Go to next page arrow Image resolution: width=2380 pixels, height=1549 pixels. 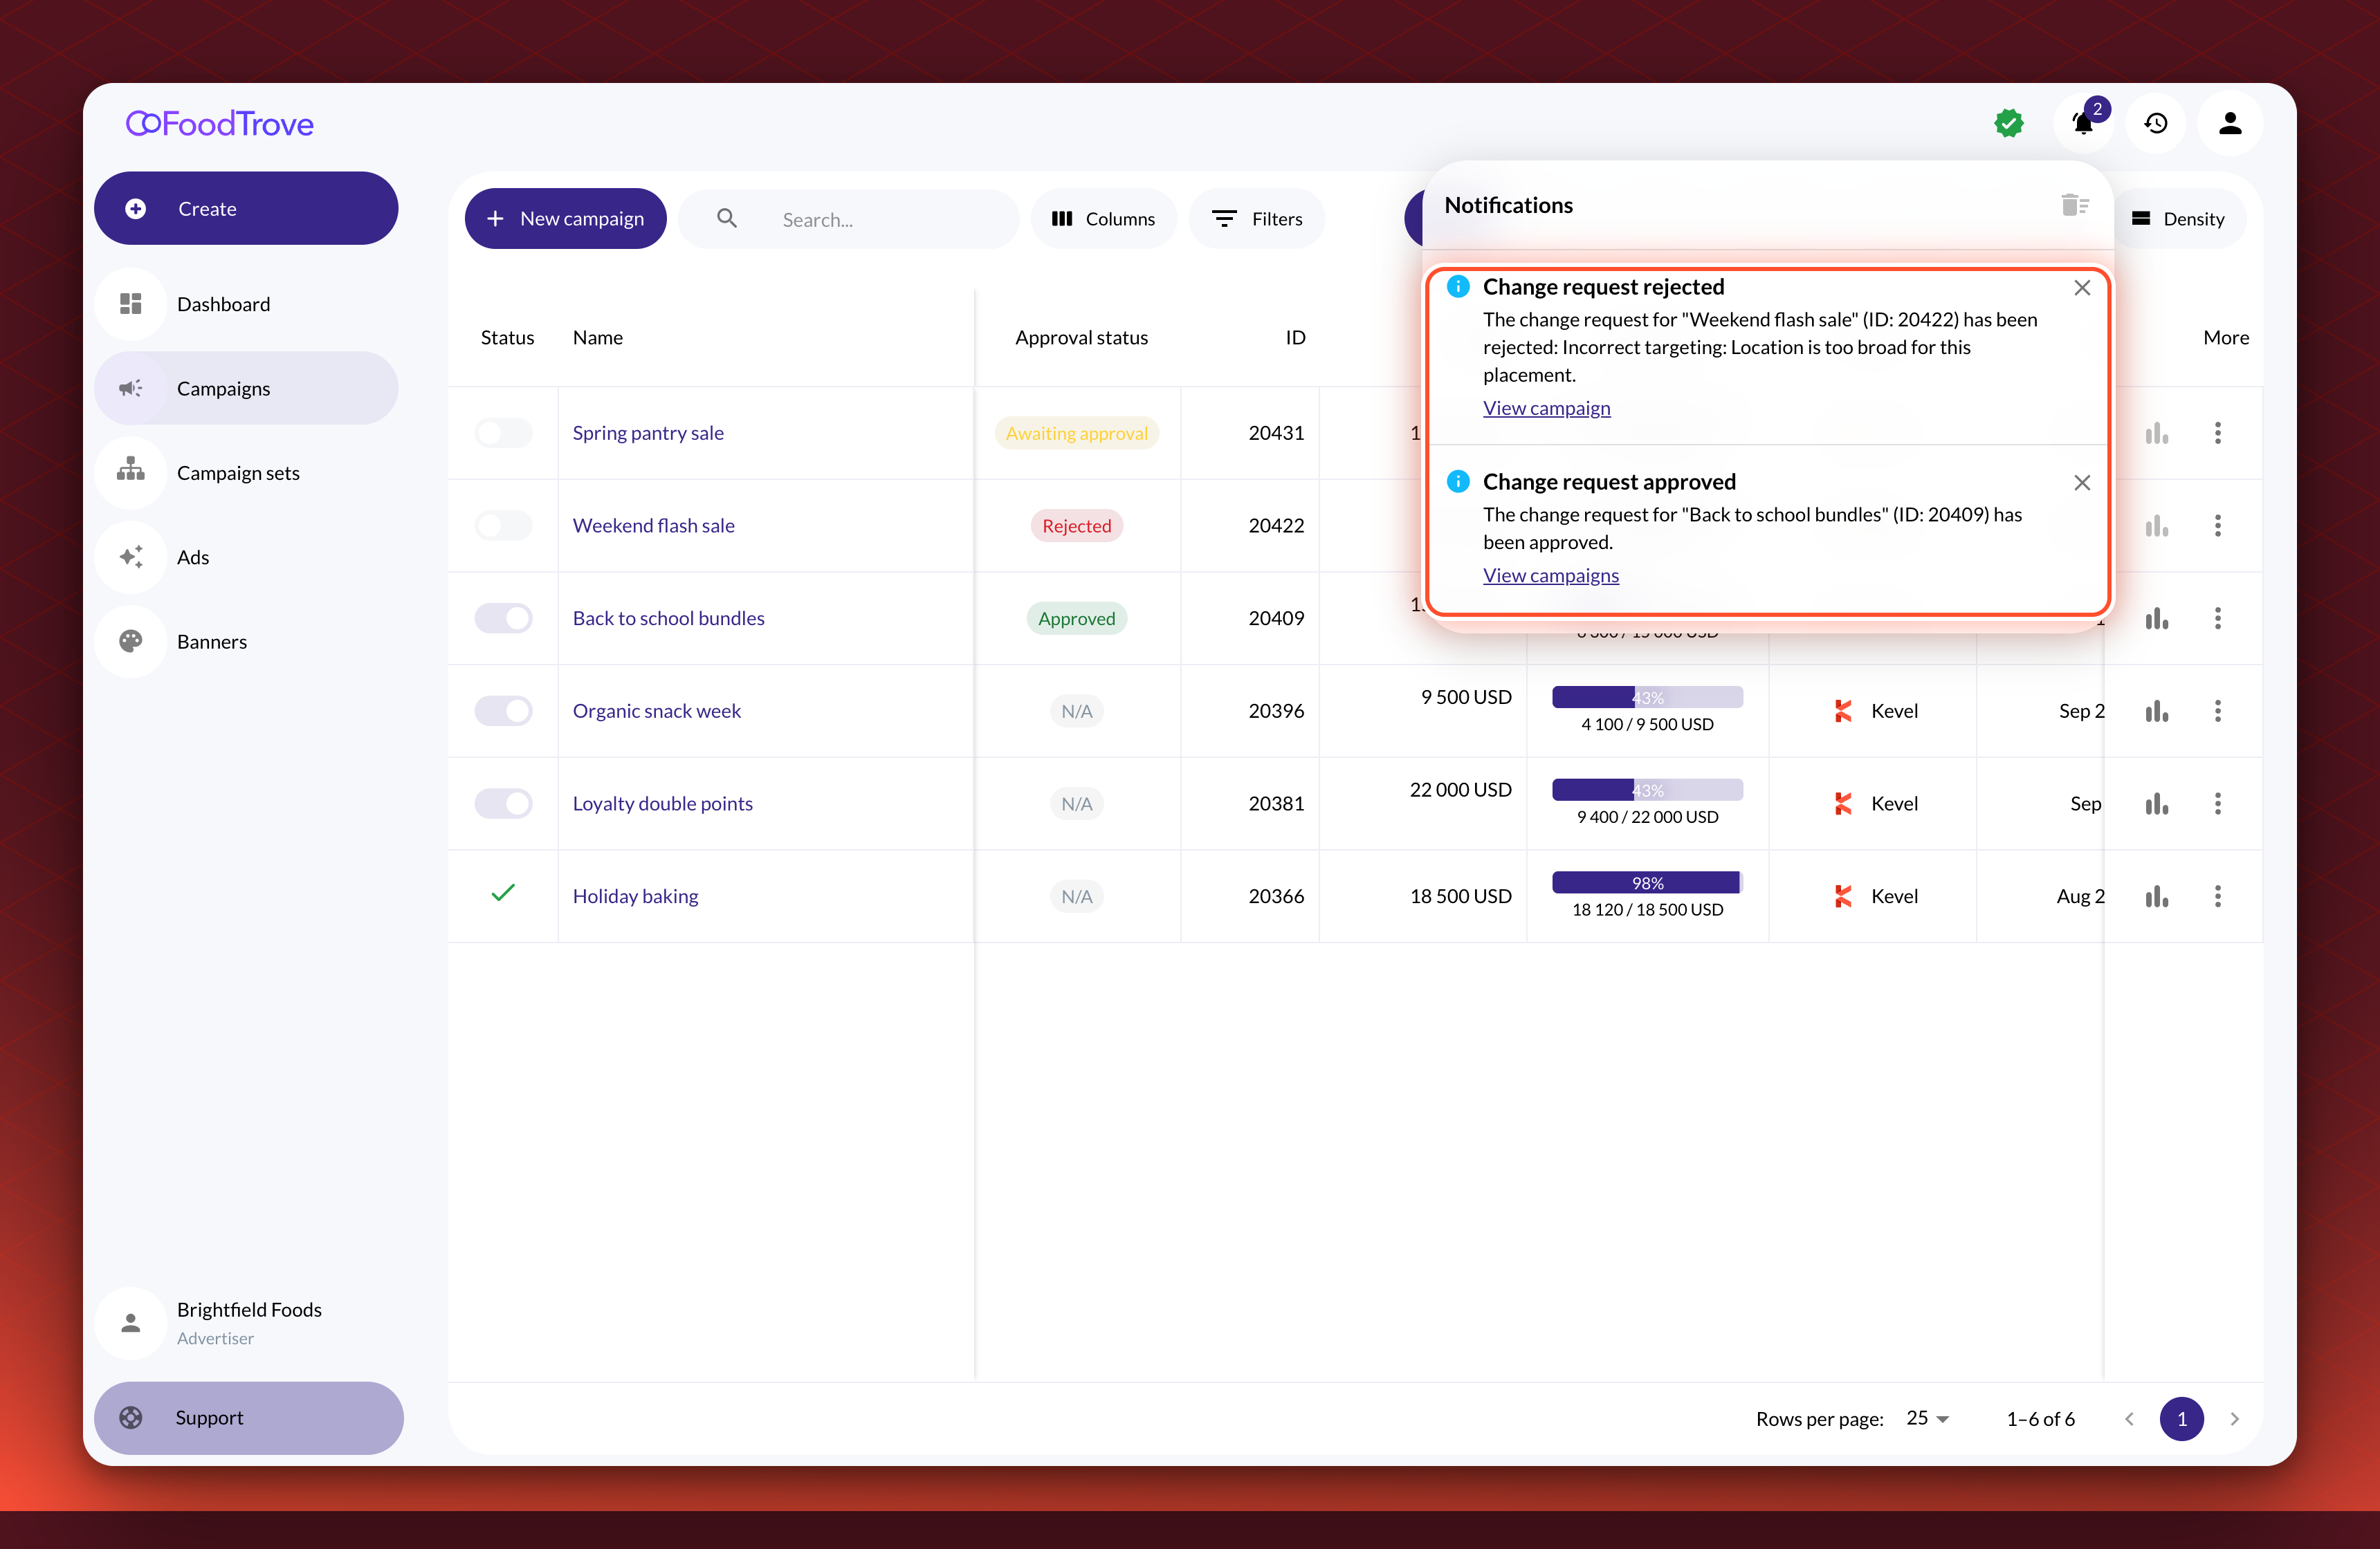[2234, 1419]
